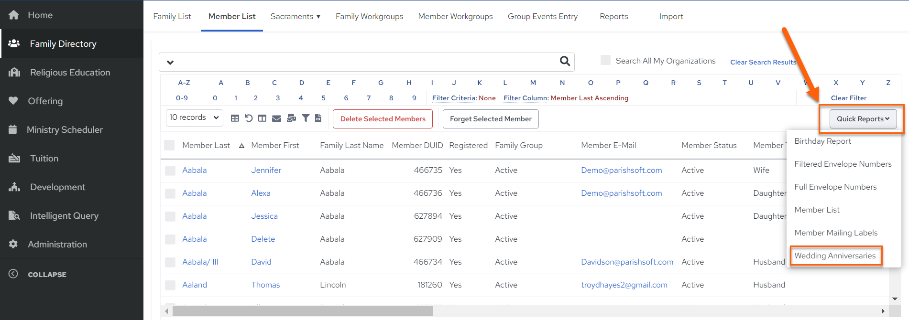Switch to the Family List tab
Viewport: 909px width, 320px height.
[x=172, y=16]
